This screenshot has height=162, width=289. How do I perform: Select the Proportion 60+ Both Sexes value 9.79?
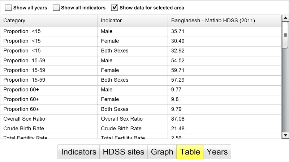click(x=177, y=109)
